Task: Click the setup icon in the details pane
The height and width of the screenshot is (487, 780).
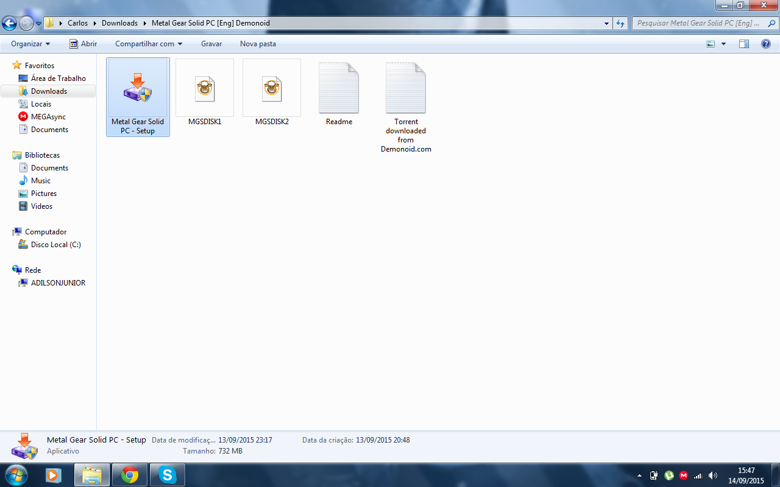Action: (24, 446)
